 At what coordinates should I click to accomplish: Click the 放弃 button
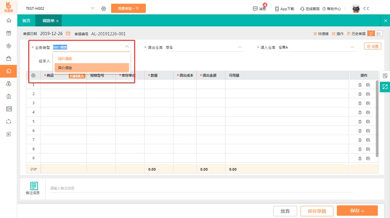(285, 211)
